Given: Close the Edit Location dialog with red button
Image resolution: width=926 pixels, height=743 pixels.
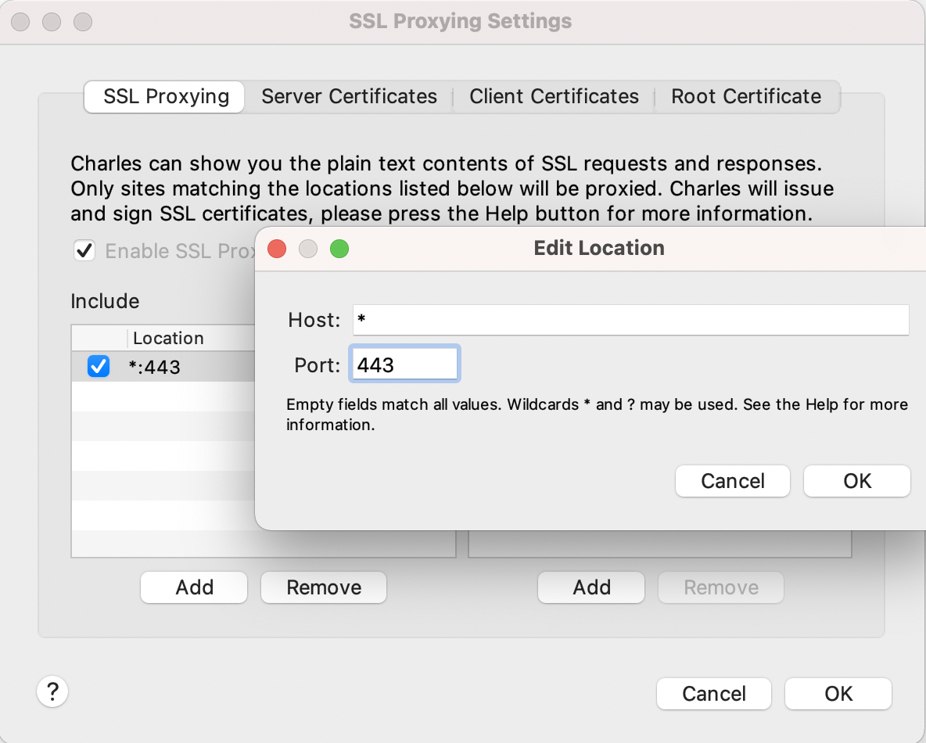Looking at the screenshot, I should tap(277, 249).
